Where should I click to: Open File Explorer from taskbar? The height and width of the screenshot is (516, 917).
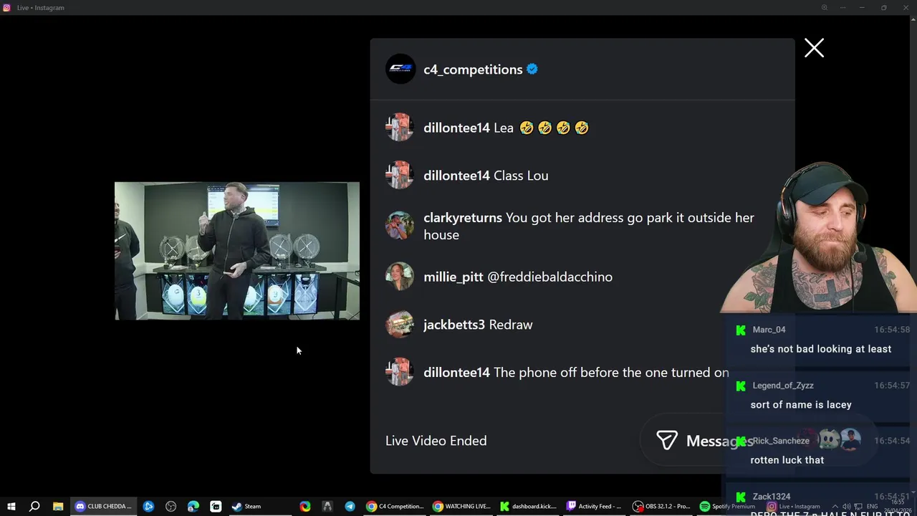(57, 506)
